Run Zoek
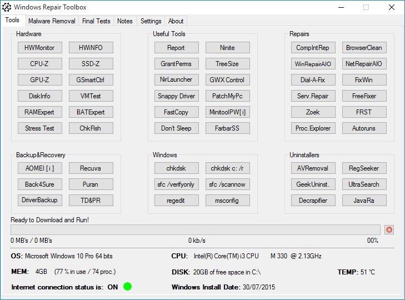Viewport: 405px width, 300px height. [x=313, y=112]
